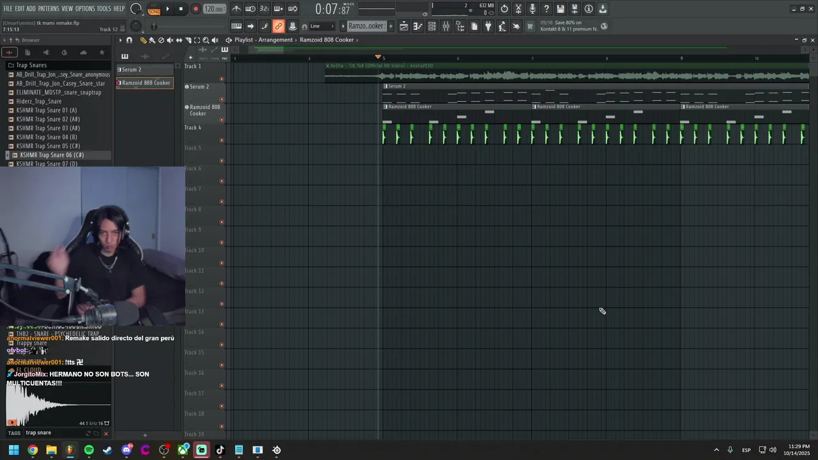Open Chrome from the taskbar
818x460 pixels.
coord(33,450)
